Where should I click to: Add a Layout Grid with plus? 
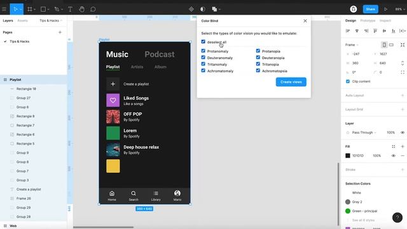[x=403, y=109]
